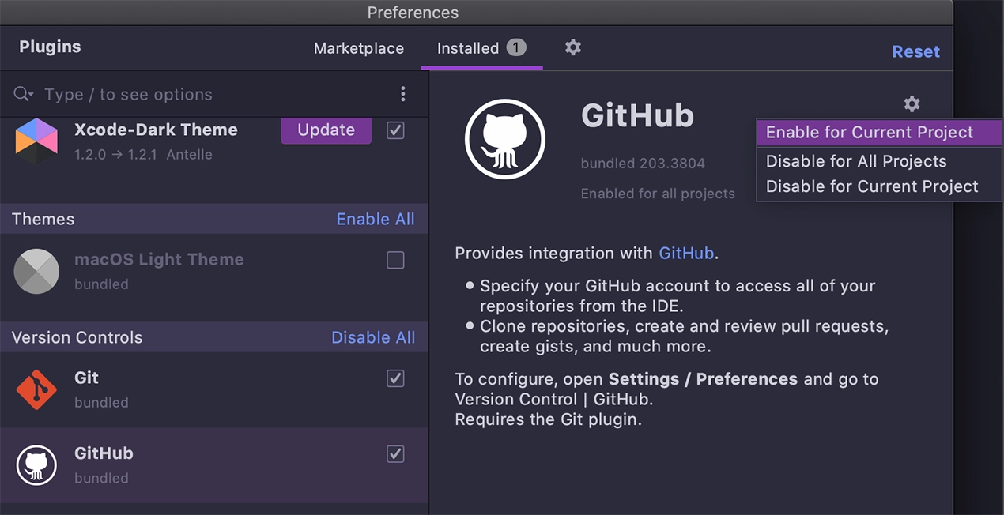The height and width of the screenshot is (515, 1004).
Task: Open plugin settings gear beside Installed tab
Action: pos(573,47)
